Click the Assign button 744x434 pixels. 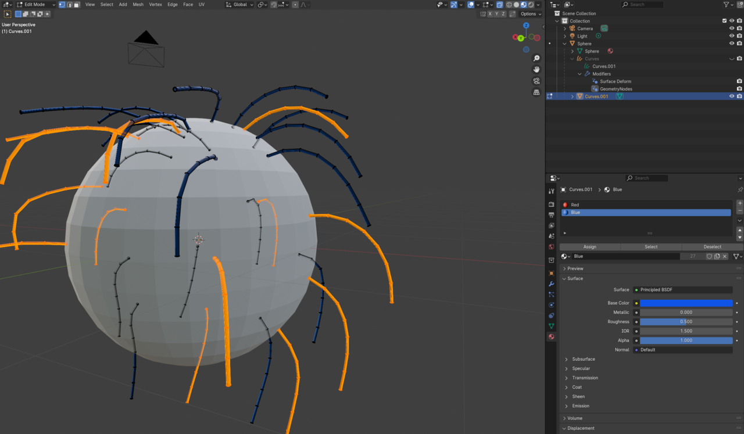point(589,247)
